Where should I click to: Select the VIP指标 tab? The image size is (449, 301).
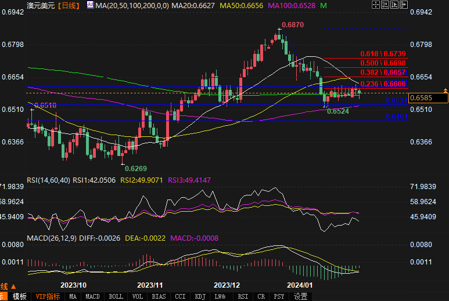click(48, 296)
